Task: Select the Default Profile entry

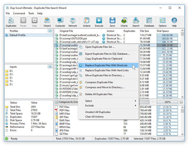Action: pyautogui.click(x=18, y=36)
